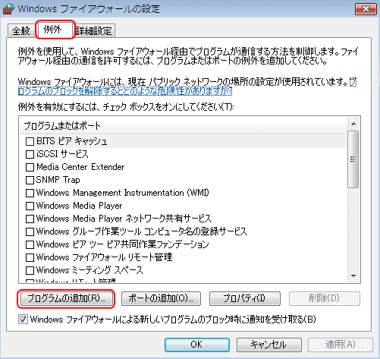Screen dimensions: 380x359
Task: Uncheck the block notification checkbox (B)
Action: click(23, 320)
